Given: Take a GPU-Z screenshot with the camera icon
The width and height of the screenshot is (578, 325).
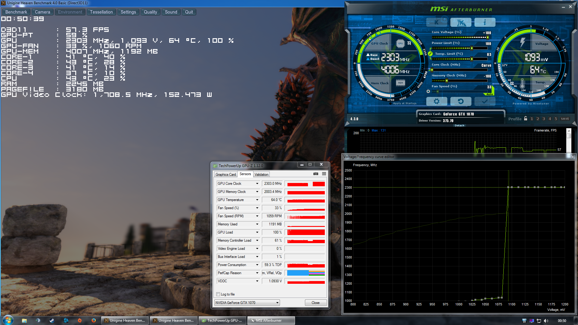Looking at the screenshot, I should pyautogui.click(x=315, y=174).
